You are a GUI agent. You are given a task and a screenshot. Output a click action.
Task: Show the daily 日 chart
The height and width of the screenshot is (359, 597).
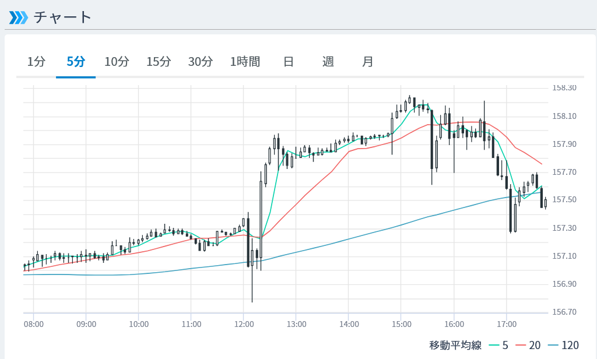[289, 62]
